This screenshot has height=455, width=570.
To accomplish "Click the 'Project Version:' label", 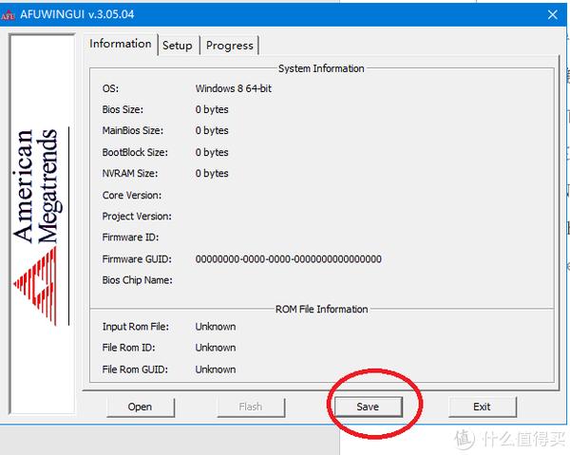I will (137, 217).
